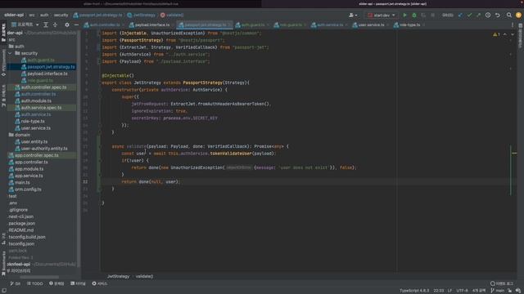Go to previous highlighted problem up-arrow
This screenshot has width=524, height=294.
tap(505, 34)
